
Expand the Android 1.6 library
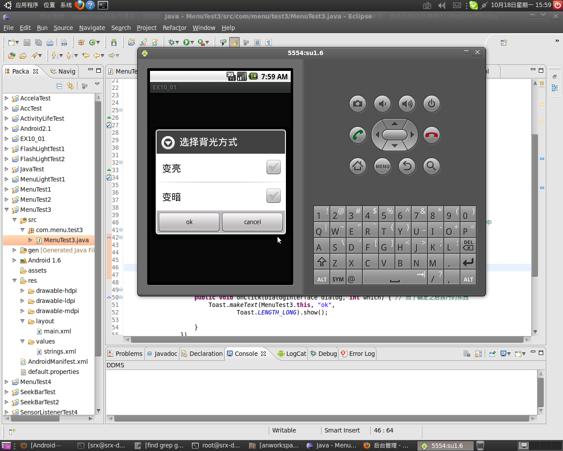(x=15, y=260)
